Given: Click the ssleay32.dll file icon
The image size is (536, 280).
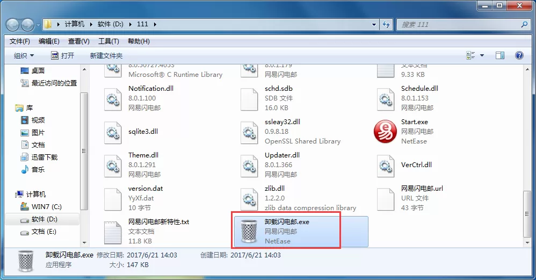Looking at the screenshot, I should pos(249,132).
